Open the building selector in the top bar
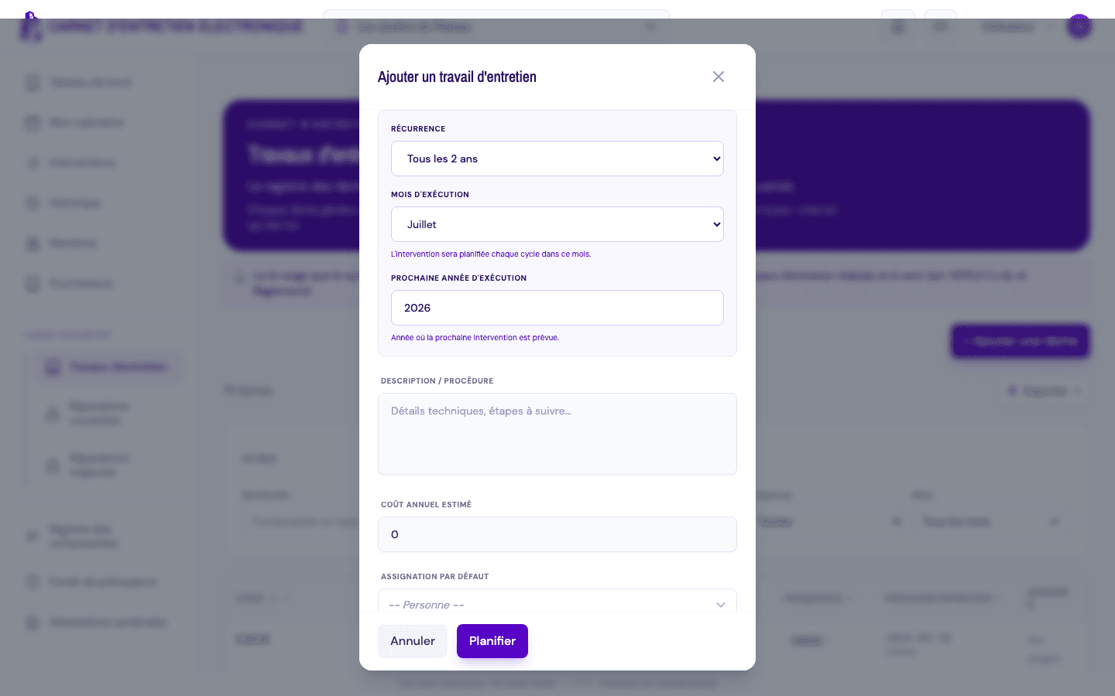This screenshot has width=1115, height=696. click(496, 27)
